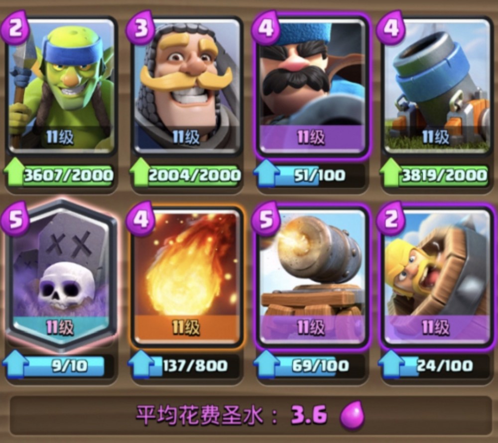This screenshot has height=443, width=498.
Task: Click blue arrow beside 9/10 progress
Action: tap(14, 364)
